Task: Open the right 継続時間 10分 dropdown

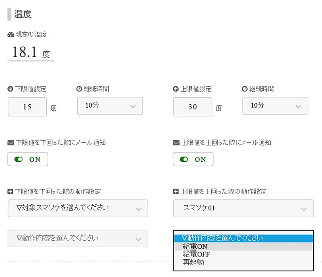Action: click(x=275, y=106)
